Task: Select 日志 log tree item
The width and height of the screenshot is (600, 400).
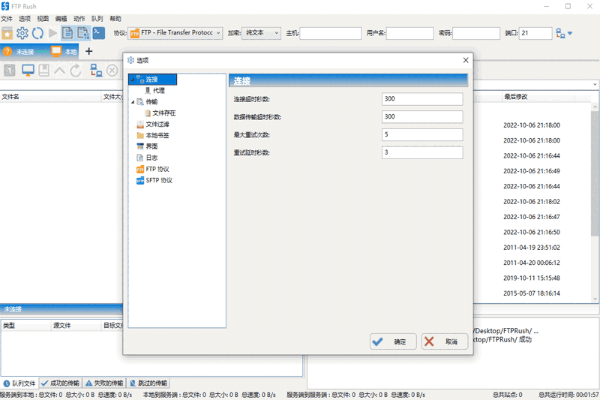Action: tap(151, 158)
